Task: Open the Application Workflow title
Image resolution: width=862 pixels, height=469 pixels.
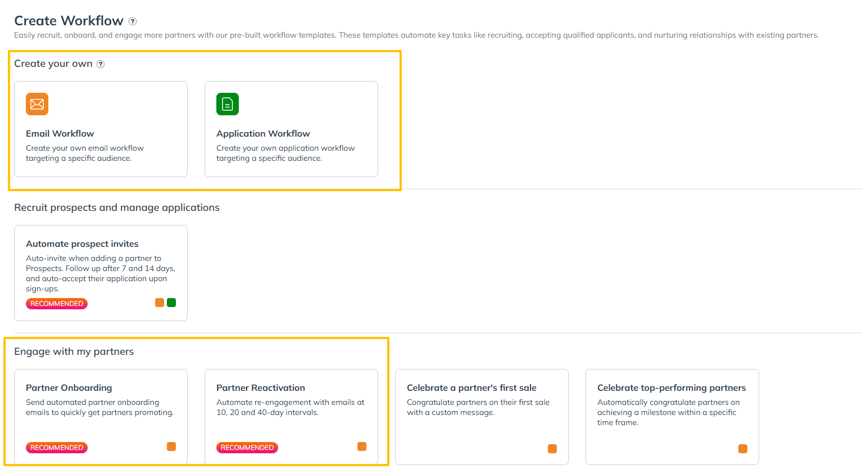Action: 263,133
